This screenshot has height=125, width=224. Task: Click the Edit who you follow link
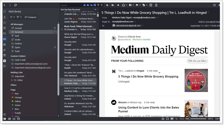[197, 61]
